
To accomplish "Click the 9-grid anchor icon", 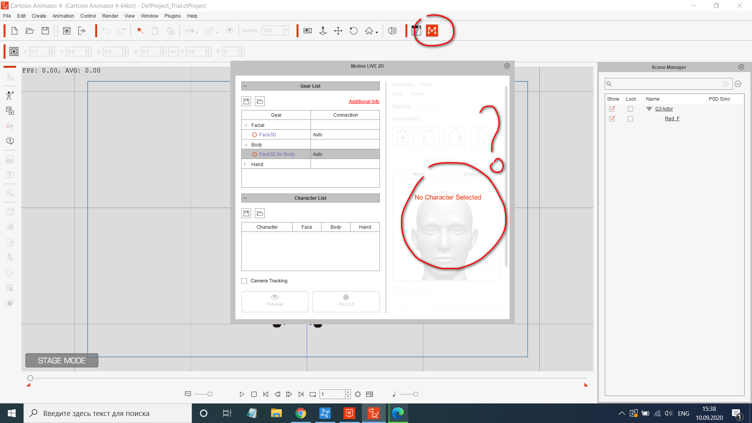I will tap(14, 51).
